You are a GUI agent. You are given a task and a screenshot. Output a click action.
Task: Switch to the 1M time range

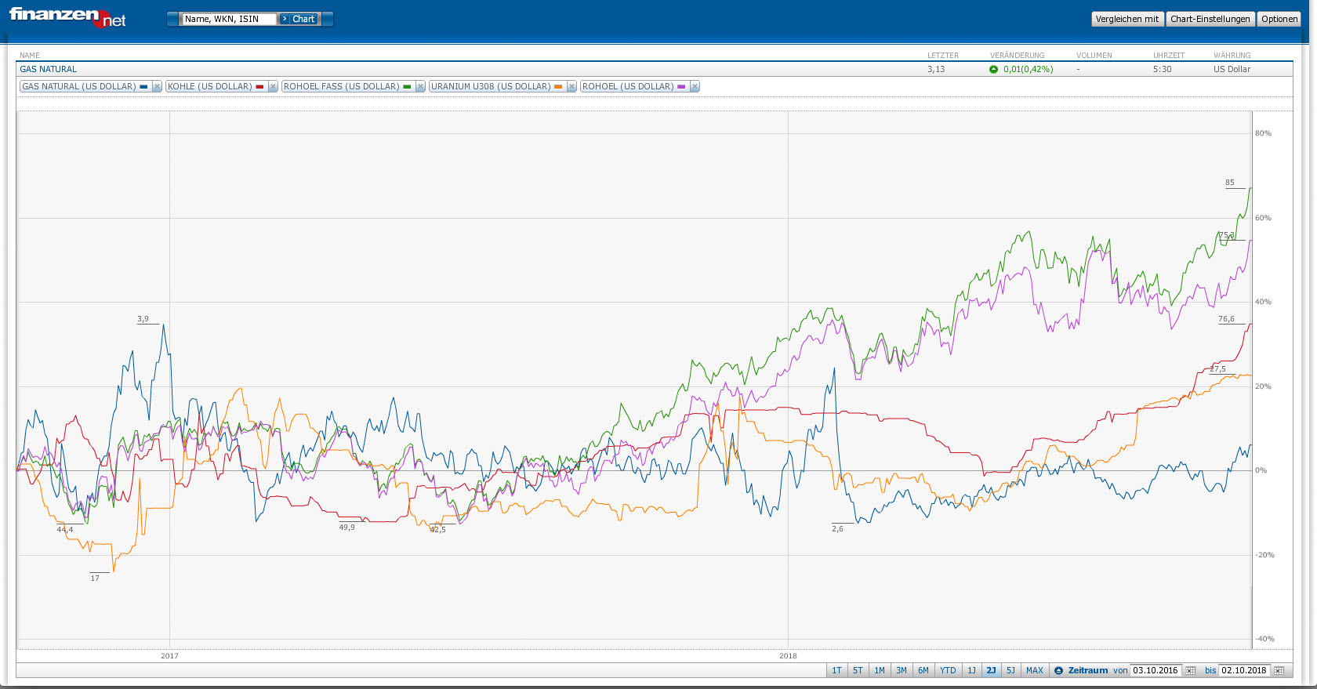[x=880, y=671]
